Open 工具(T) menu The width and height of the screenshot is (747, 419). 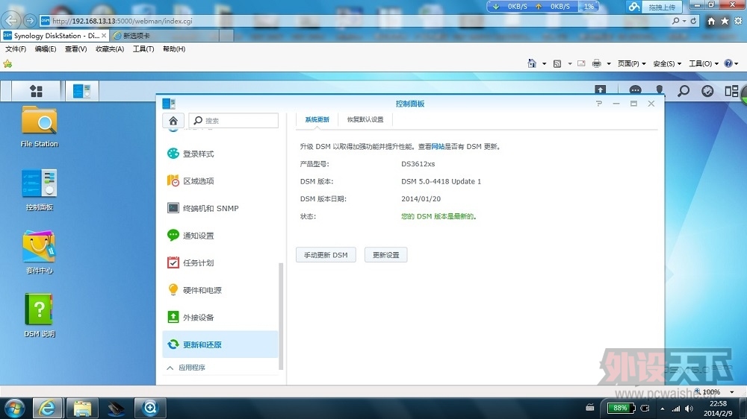point(143,49)
